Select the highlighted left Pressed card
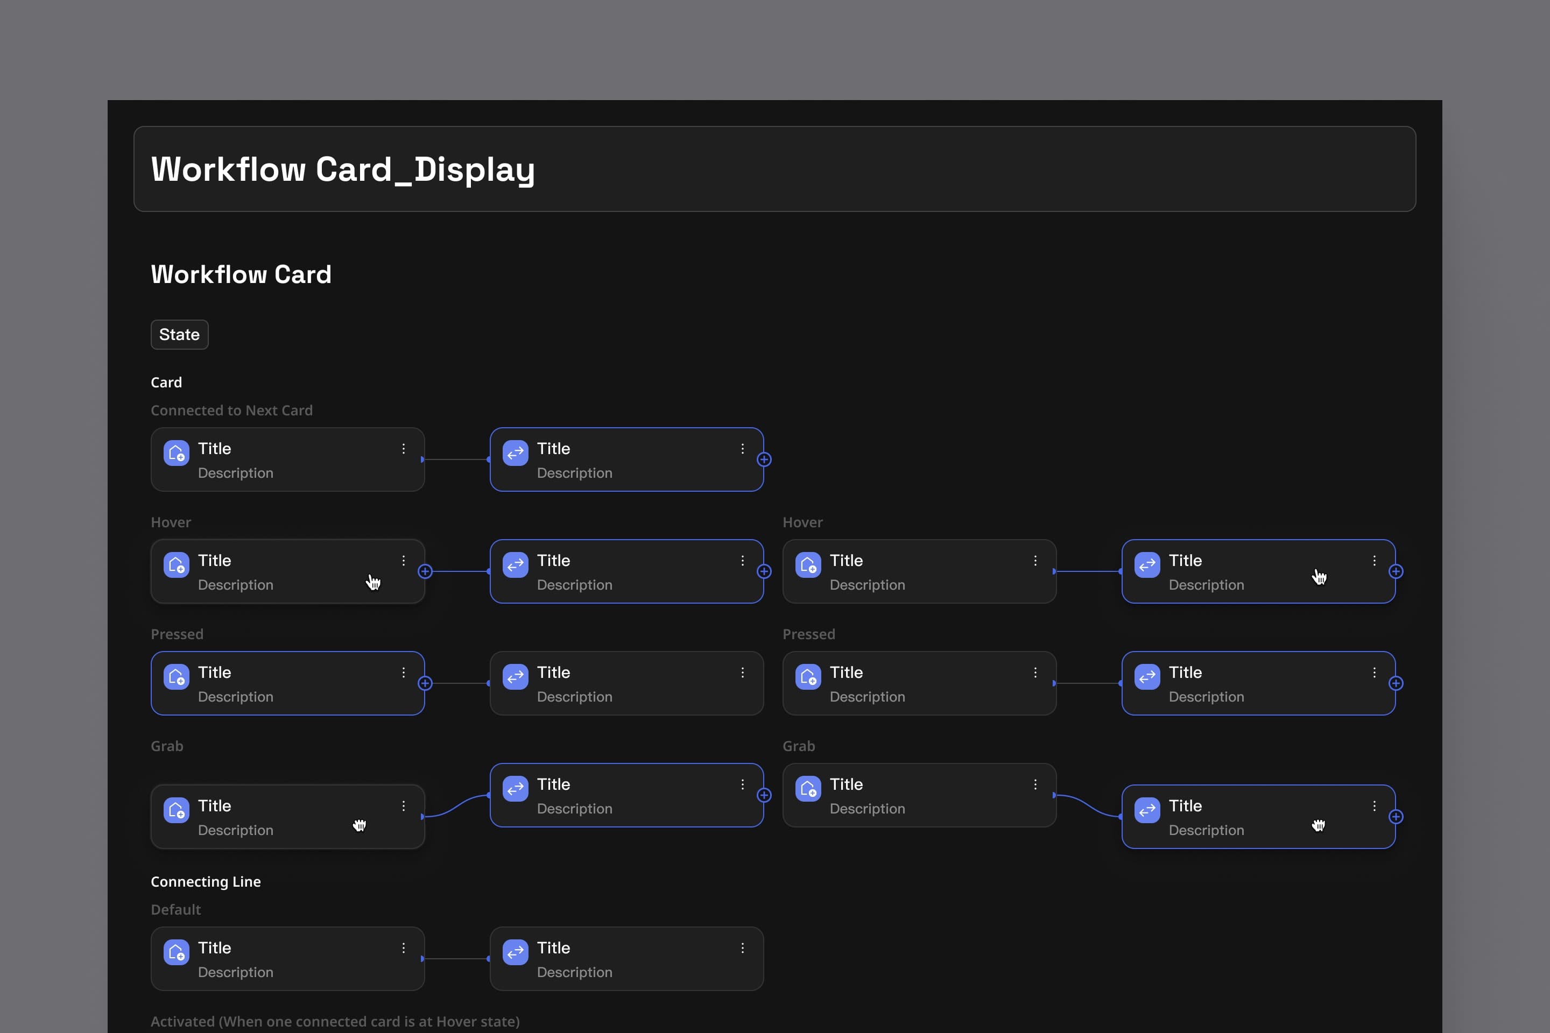 tap(287, 683)
